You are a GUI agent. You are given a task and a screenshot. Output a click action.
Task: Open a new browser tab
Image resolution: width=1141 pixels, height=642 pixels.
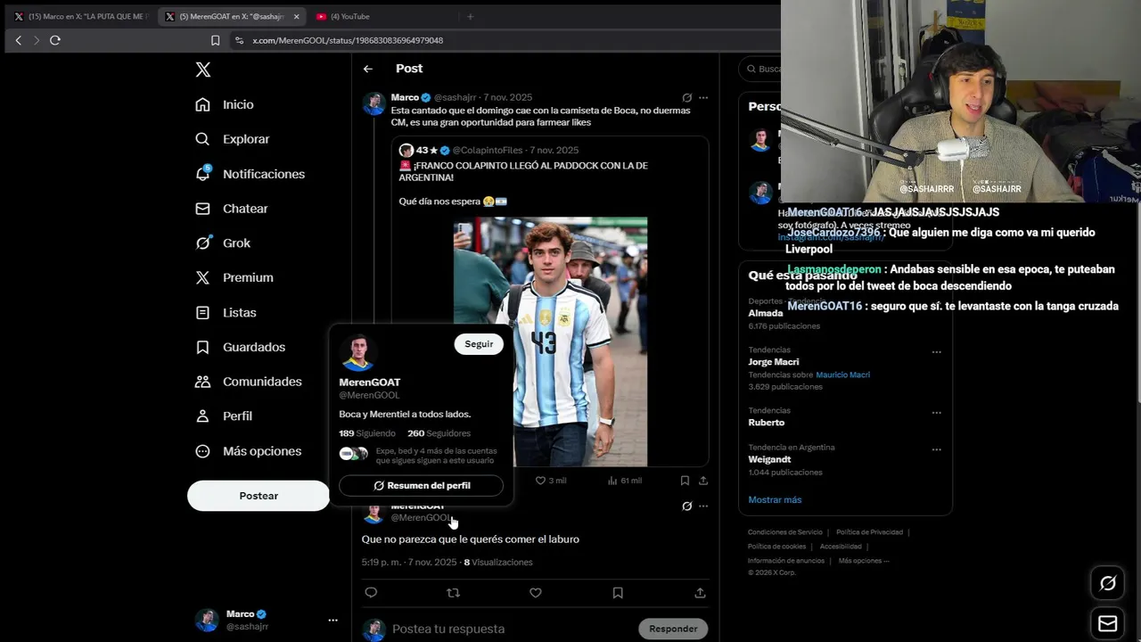[470, 16]
